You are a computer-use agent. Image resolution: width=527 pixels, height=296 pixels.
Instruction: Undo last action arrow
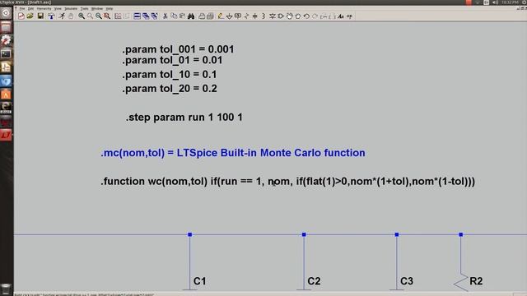click(x=306, y=16)
